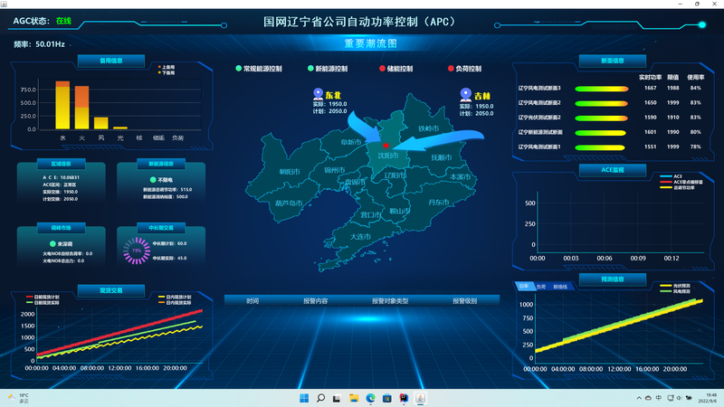Click the 中长期交易 panel header button
Image resolution: width=724 pixels, height=407 pixels.
click(161, 228)
